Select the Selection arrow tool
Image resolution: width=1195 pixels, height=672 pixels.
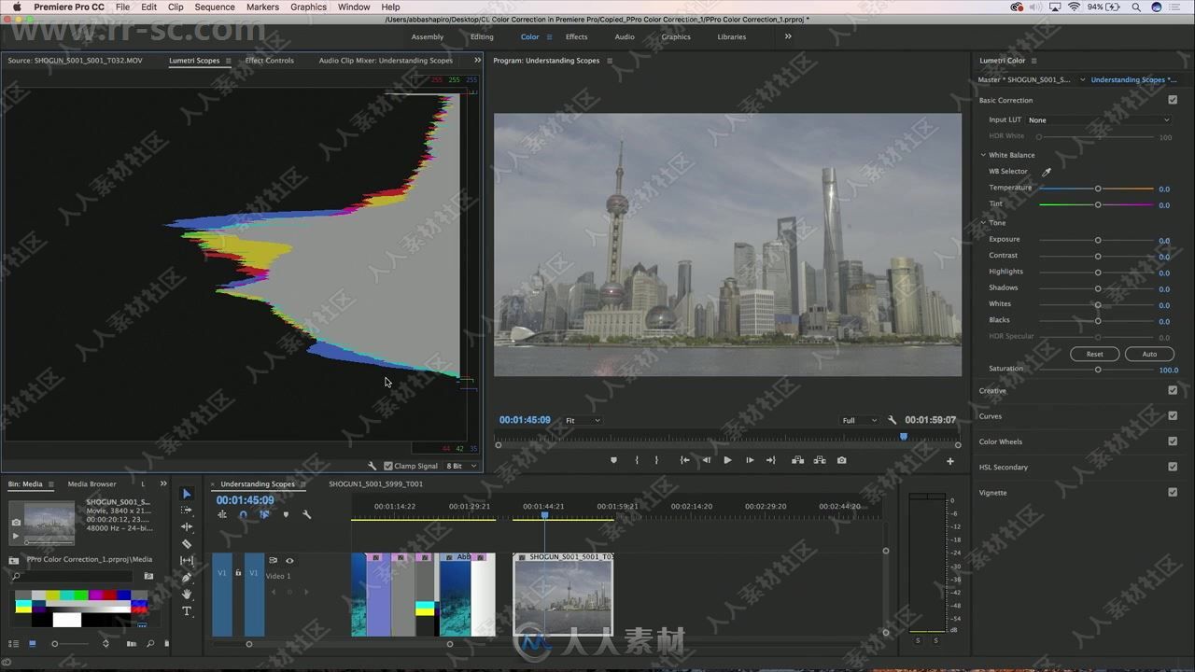(x=187, y=494)
